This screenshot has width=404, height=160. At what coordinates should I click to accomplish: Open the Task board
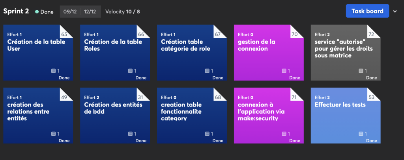[367, 11]
